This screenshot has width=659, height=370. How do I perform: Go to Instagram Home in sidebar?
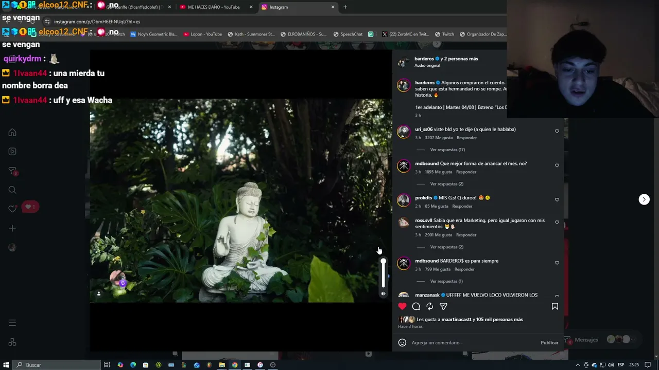[12, 133]
